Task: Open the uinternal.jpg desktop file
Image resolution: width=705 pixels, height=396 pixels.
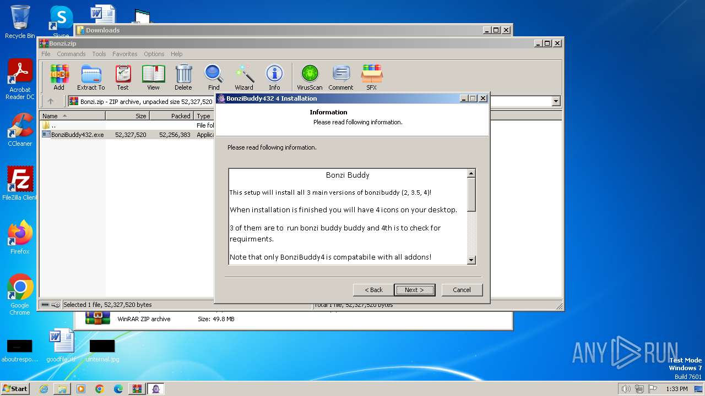Action: (x=102, y=350)
